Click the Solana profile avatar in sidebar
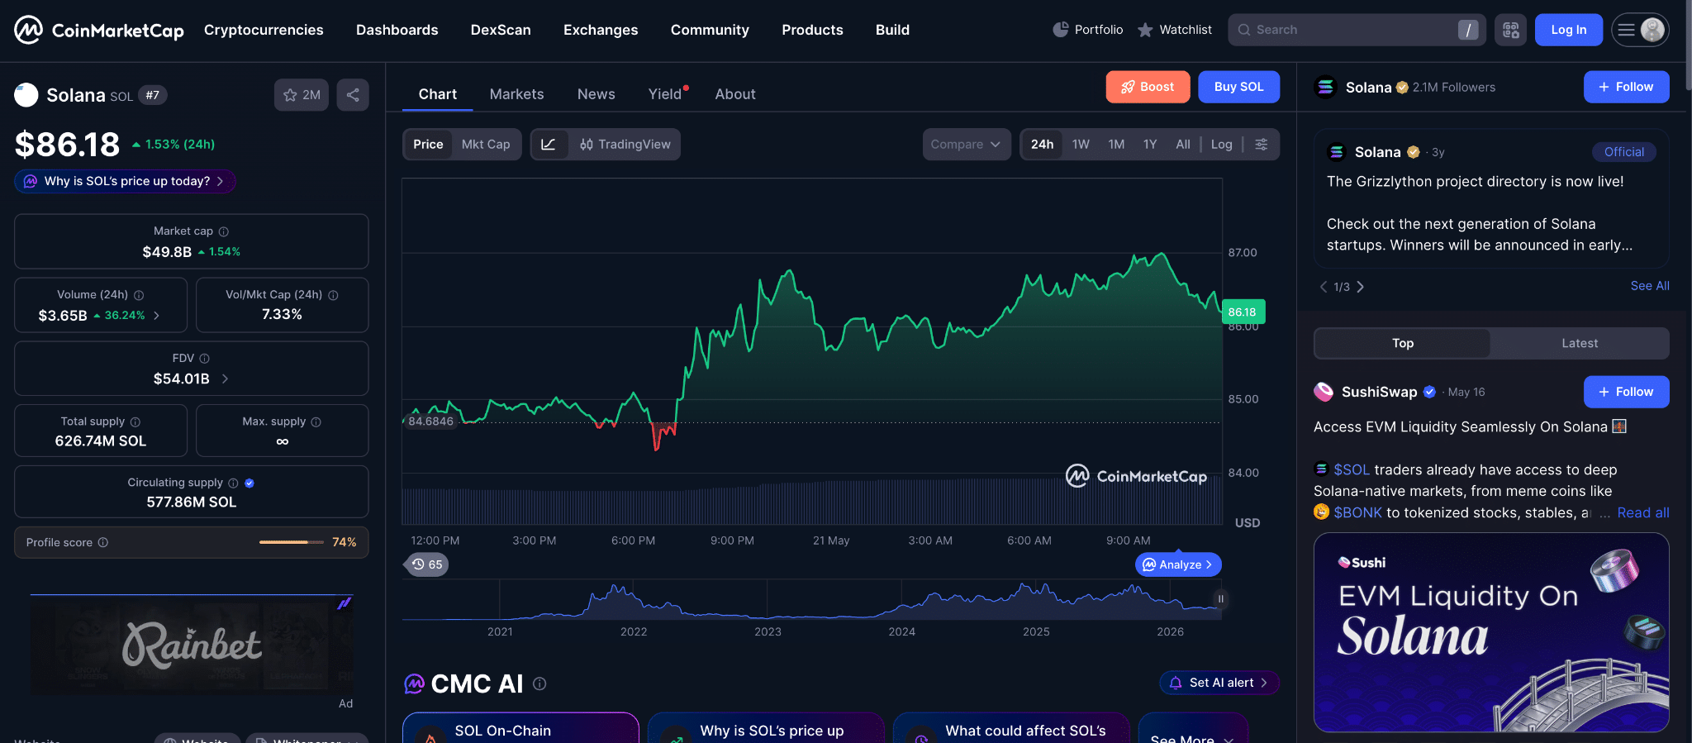The height and width of the screenshot is (743, 1692). tap(1326, 87)
